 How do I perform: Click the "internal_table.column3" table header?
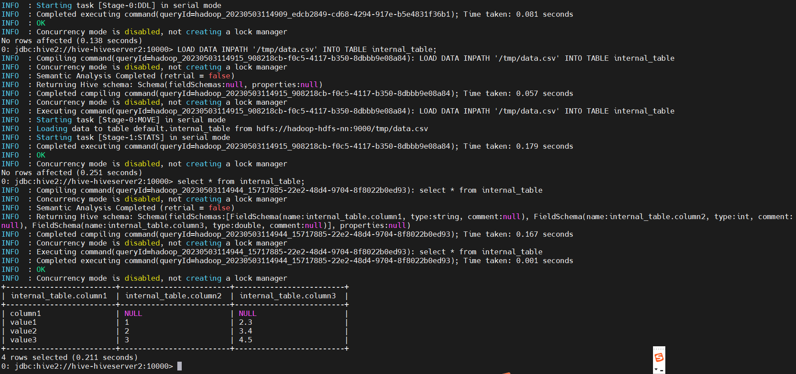288,296
